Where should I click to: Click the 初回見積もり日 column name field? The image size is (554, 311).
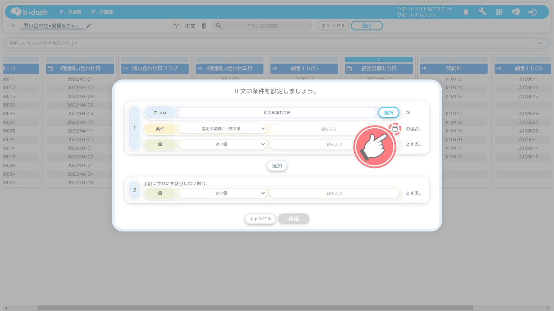pyautogui.click(x=277, y=113)
